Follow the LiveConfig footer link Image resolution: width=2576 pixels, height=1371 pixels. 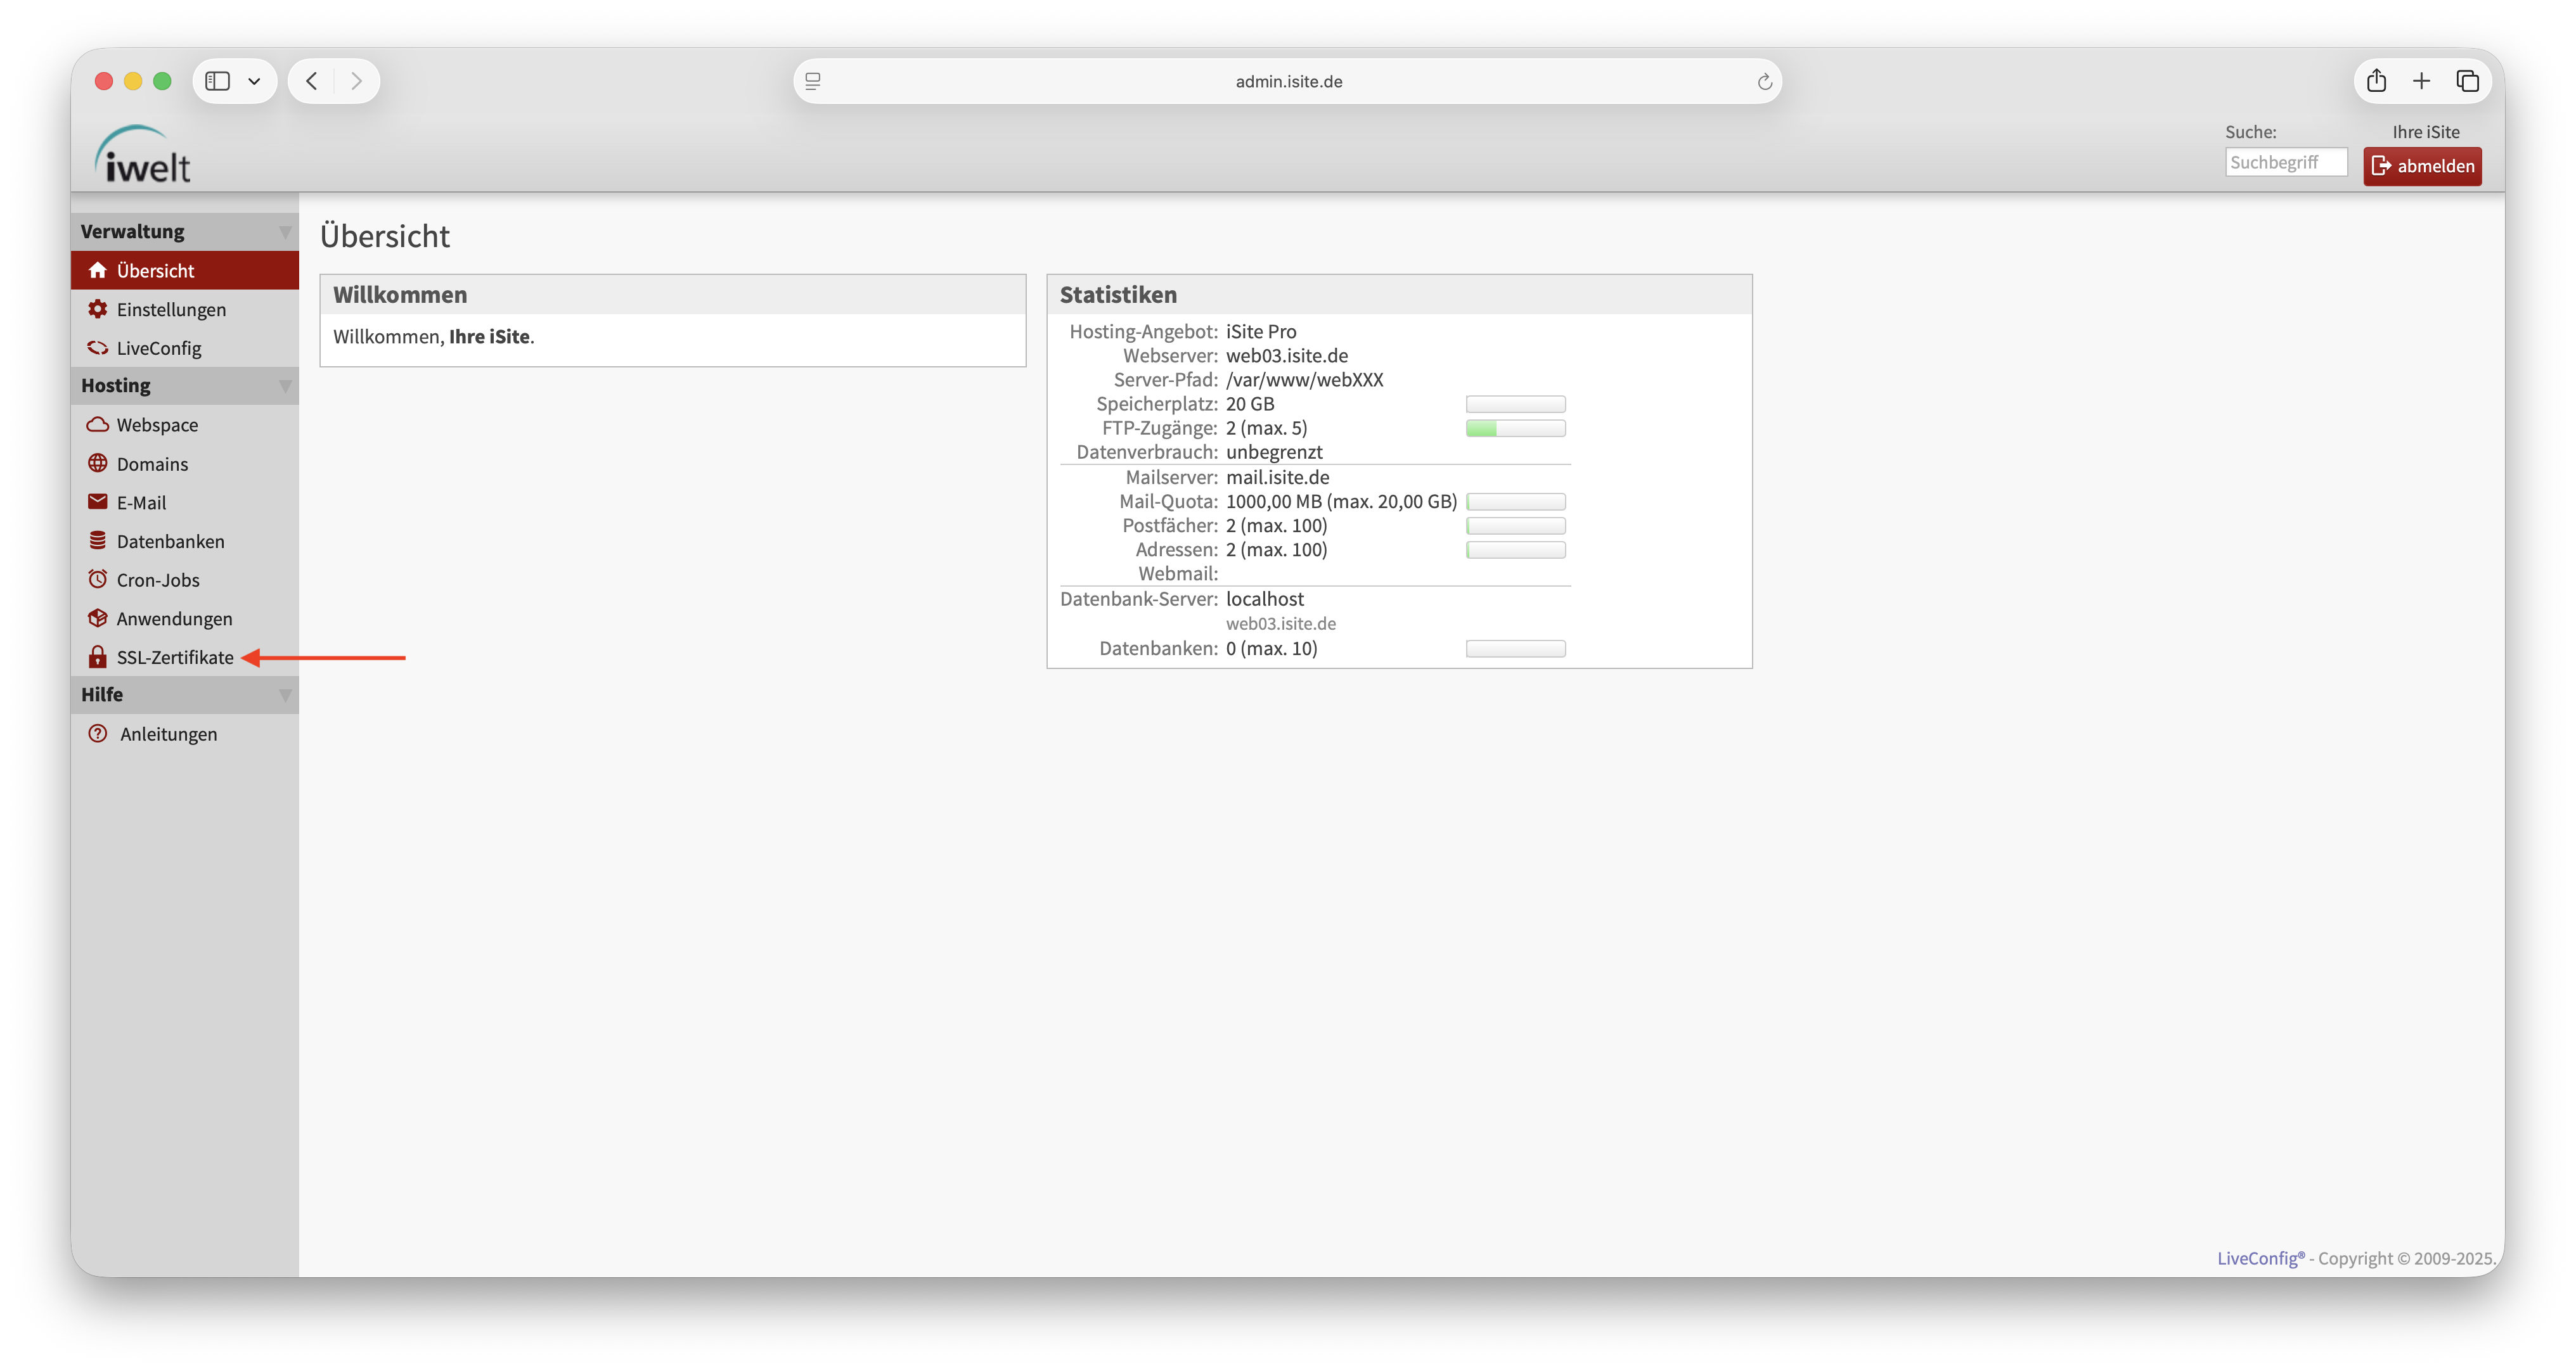click(2259, 1258)
